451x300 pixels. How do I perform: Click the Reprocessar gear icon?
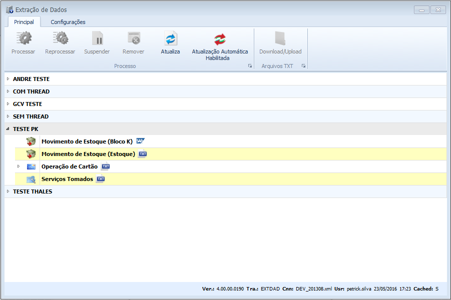pyautogui.click(x=60, y=38)
